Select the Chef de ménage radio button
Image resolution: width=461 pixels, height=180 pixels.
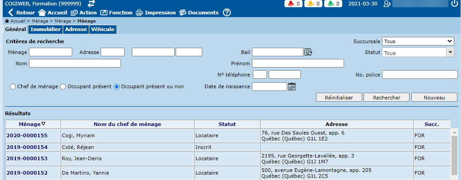[13, 86]
